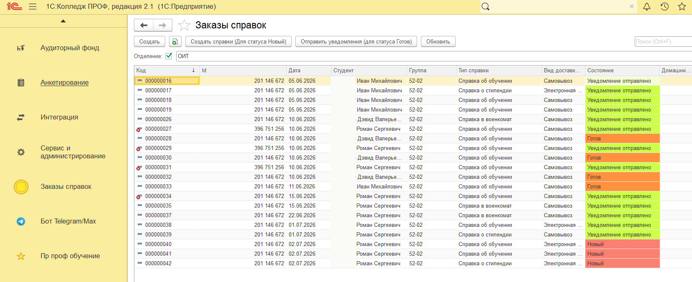Select red Новый status cell of order 000000040

coord(622,244)
